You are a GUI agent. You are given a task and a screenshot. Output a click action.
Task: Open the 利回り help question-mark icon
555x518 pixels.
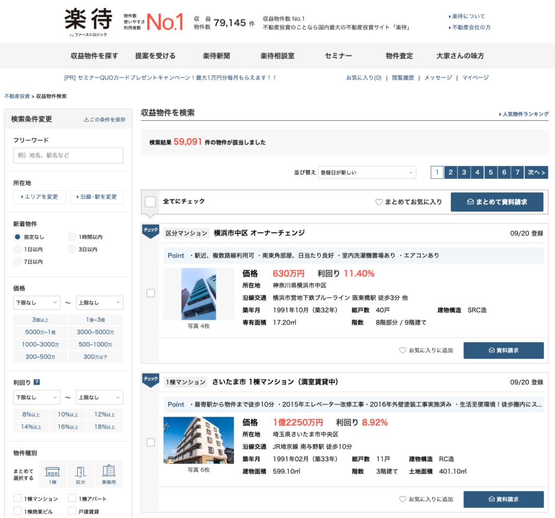[x=37, y=382]
